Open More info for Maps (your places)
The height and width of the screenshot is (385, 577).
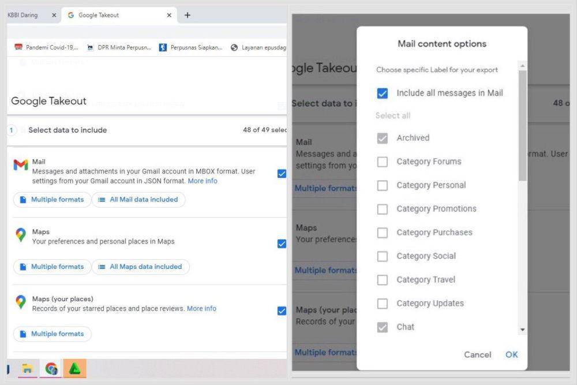(x=201, y=308)
